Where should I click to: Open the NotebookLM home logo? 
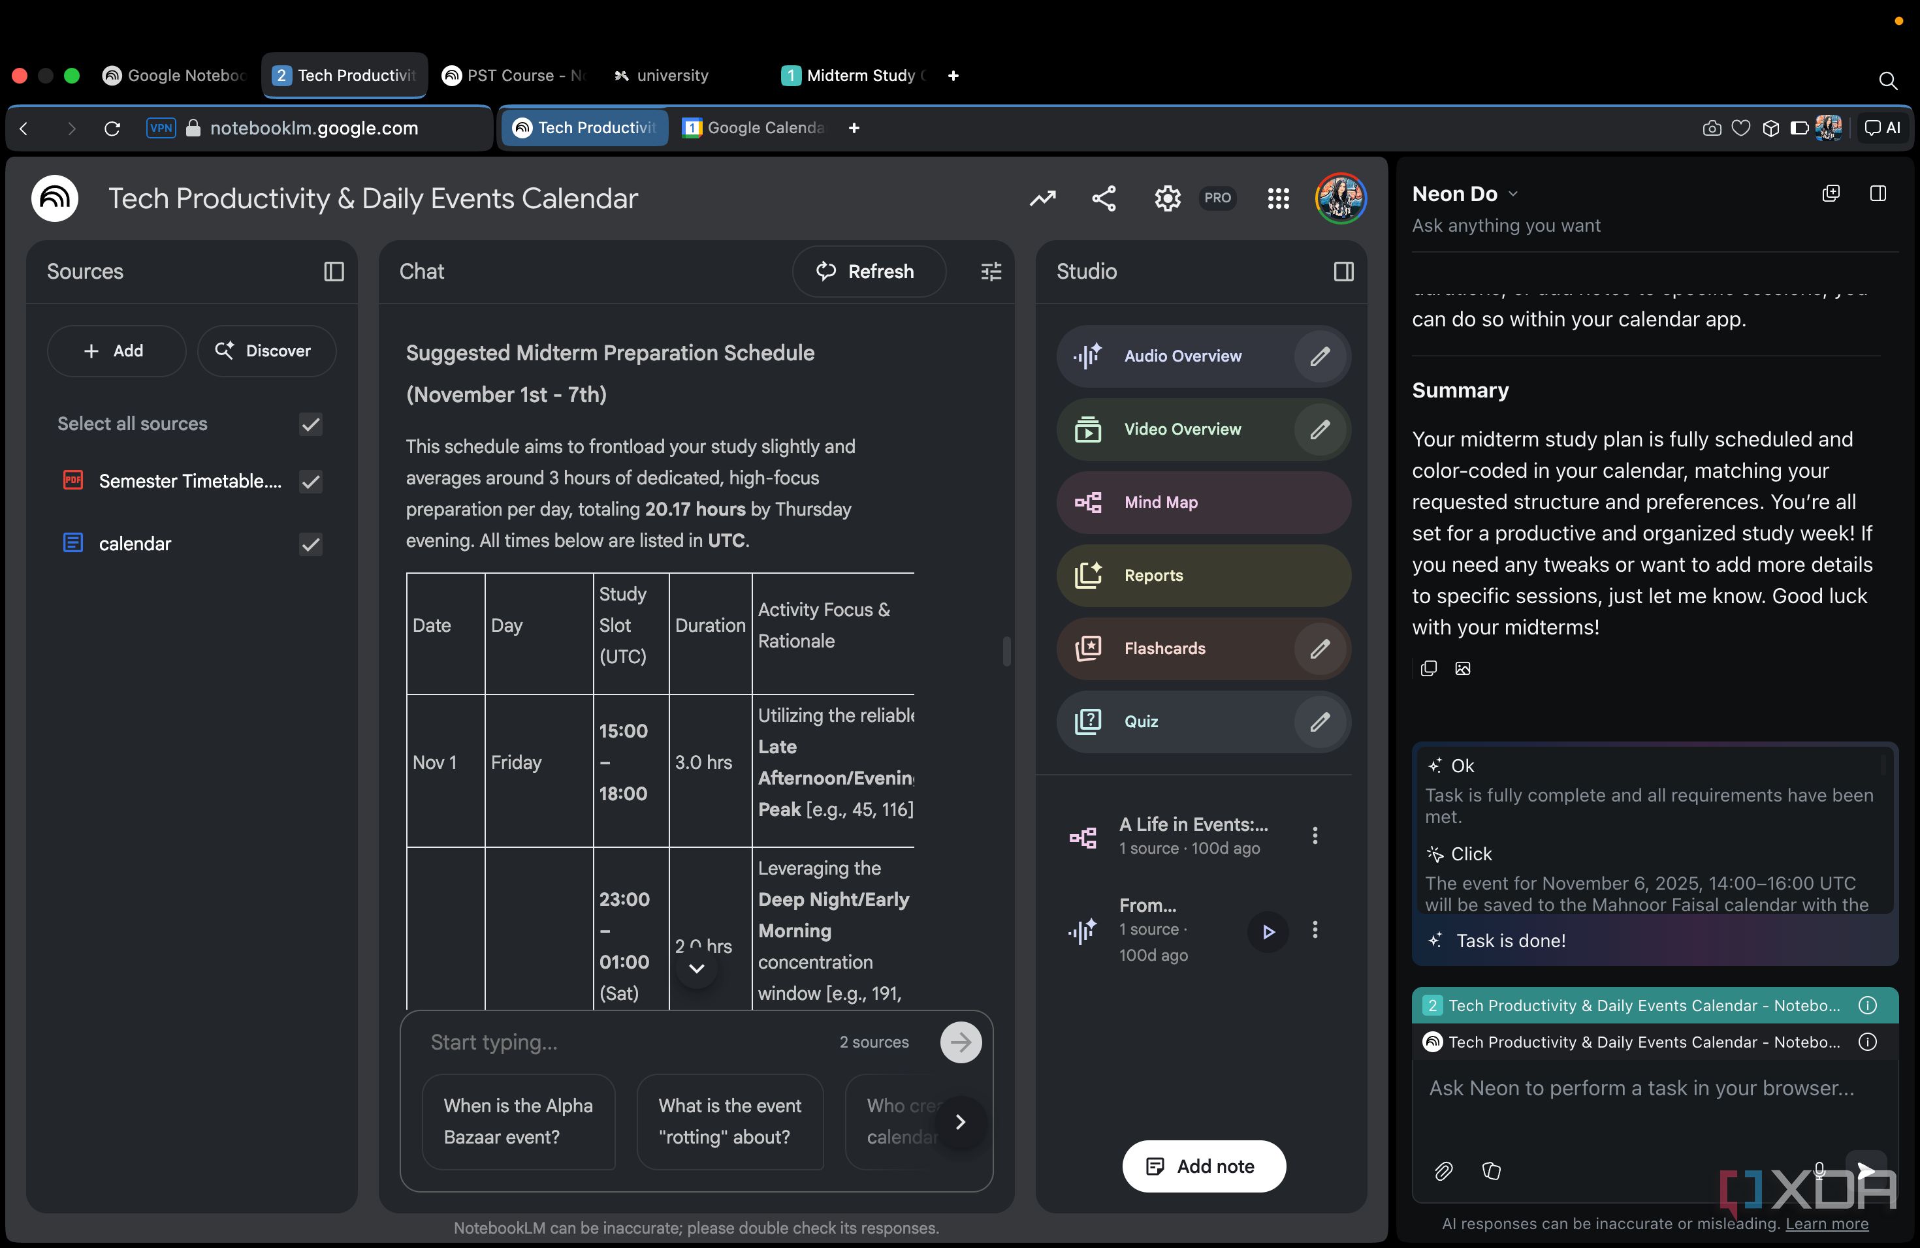coord(55,198)
